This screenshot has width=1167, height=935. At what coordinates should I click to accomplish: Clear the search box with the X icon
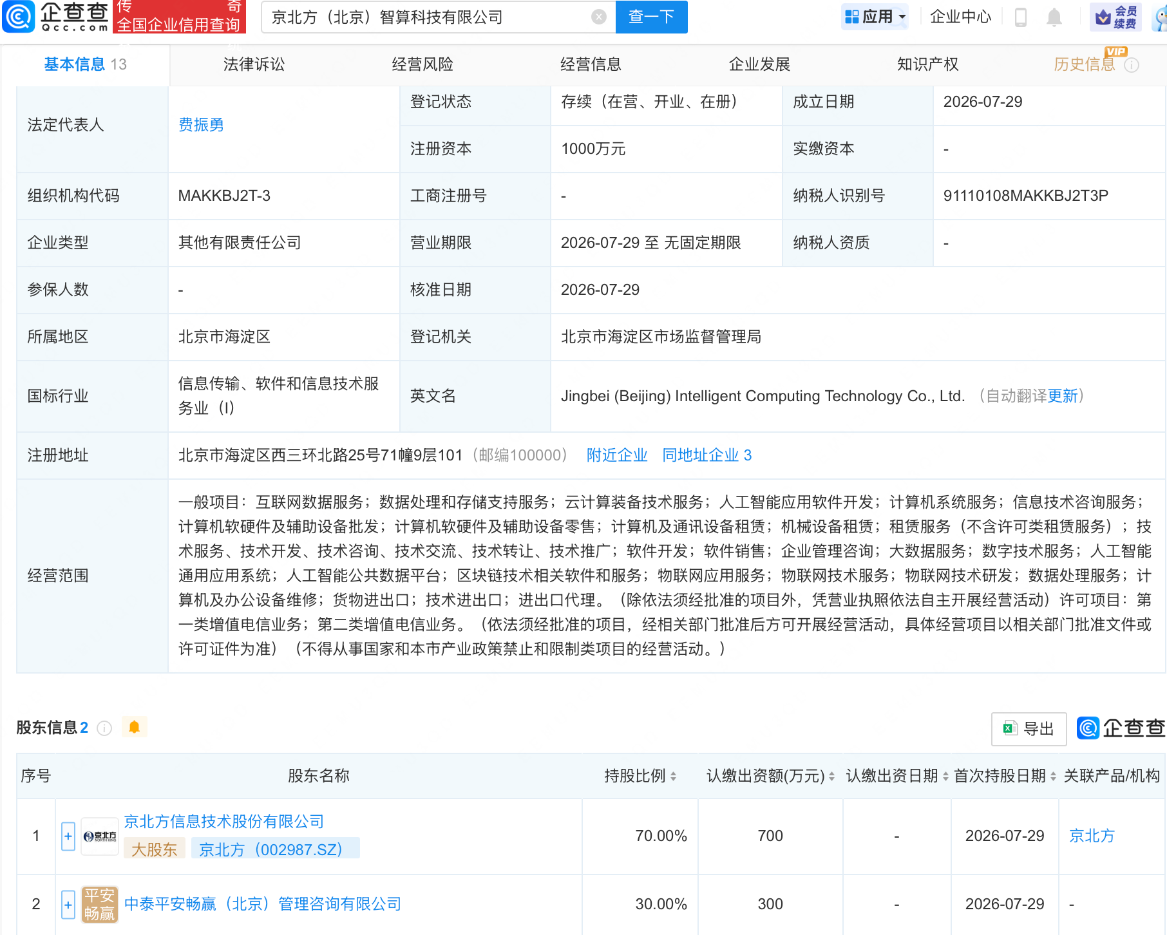coord(599,17)
